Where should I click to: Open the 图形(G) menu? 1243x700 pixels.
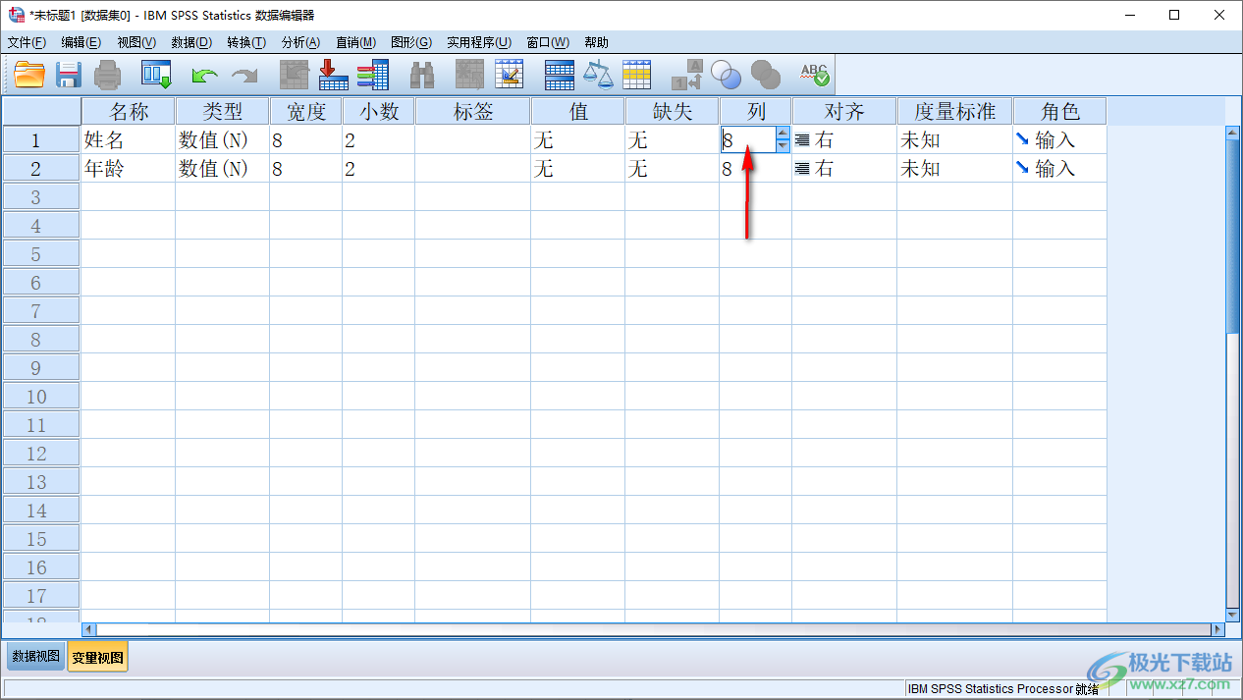tap(411, 42)
